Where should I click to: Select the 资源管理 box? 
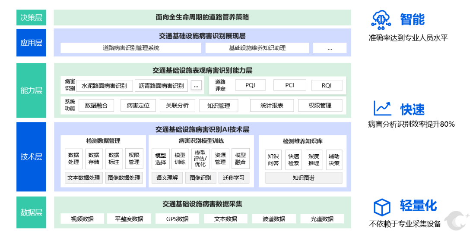point(220,159)
